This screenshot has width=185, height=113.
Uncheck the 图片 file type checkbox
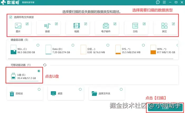27,24
